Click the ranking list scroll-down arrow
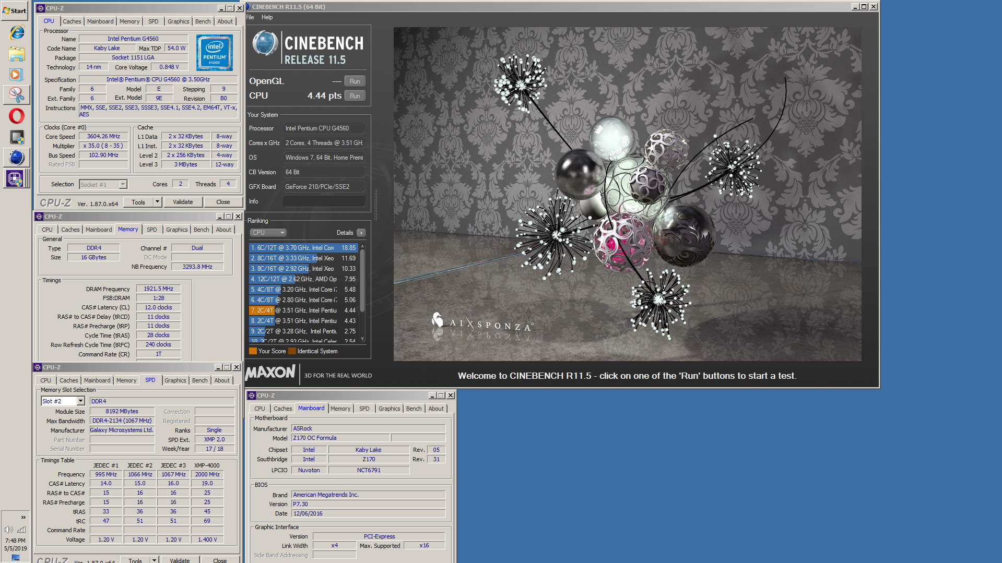Image resolution: width=1002 pixels, height=563 pixels. coord(362,339)
